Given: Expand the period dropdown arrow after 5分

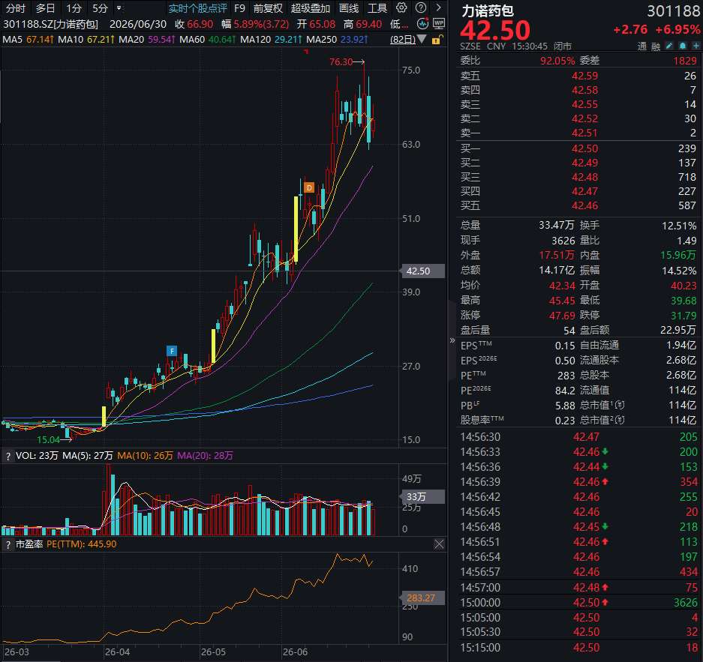Looking at the screenshot, I should point(119,7).
